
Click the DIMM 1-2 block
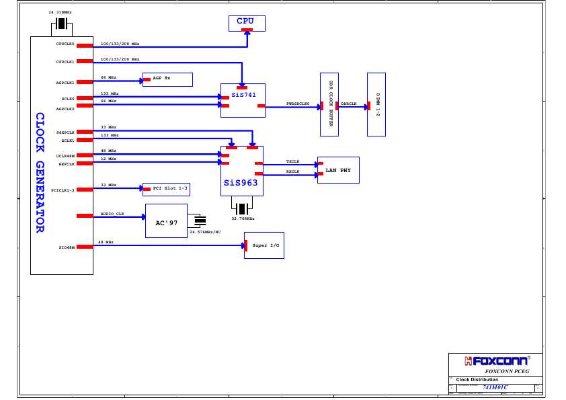click(x=376, y=104)
